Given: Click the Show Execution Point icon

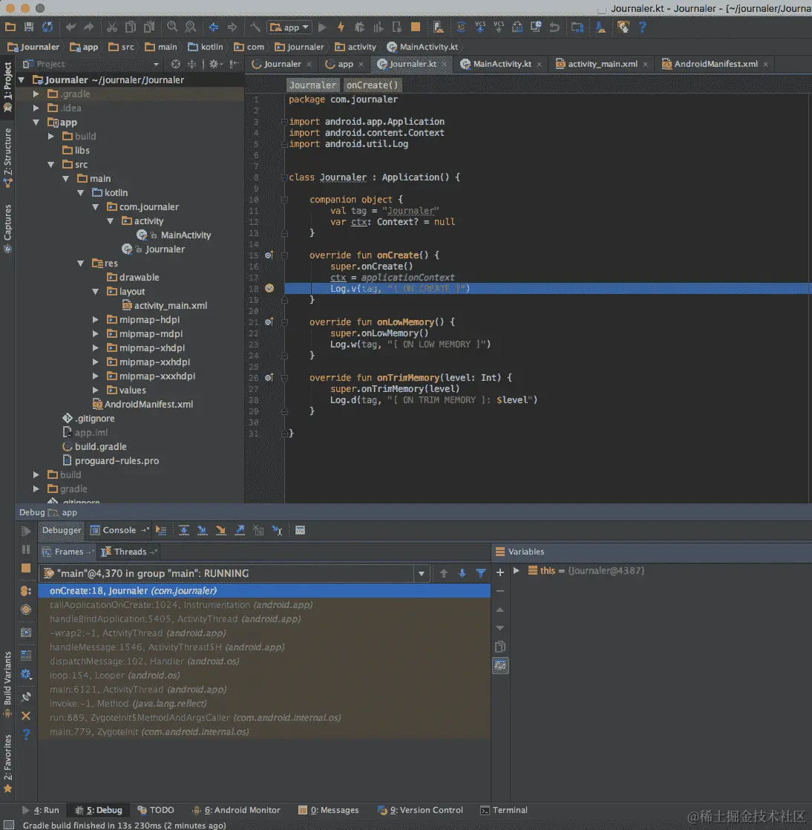Looking at the screenshot, I should click(x=161, y=530).
